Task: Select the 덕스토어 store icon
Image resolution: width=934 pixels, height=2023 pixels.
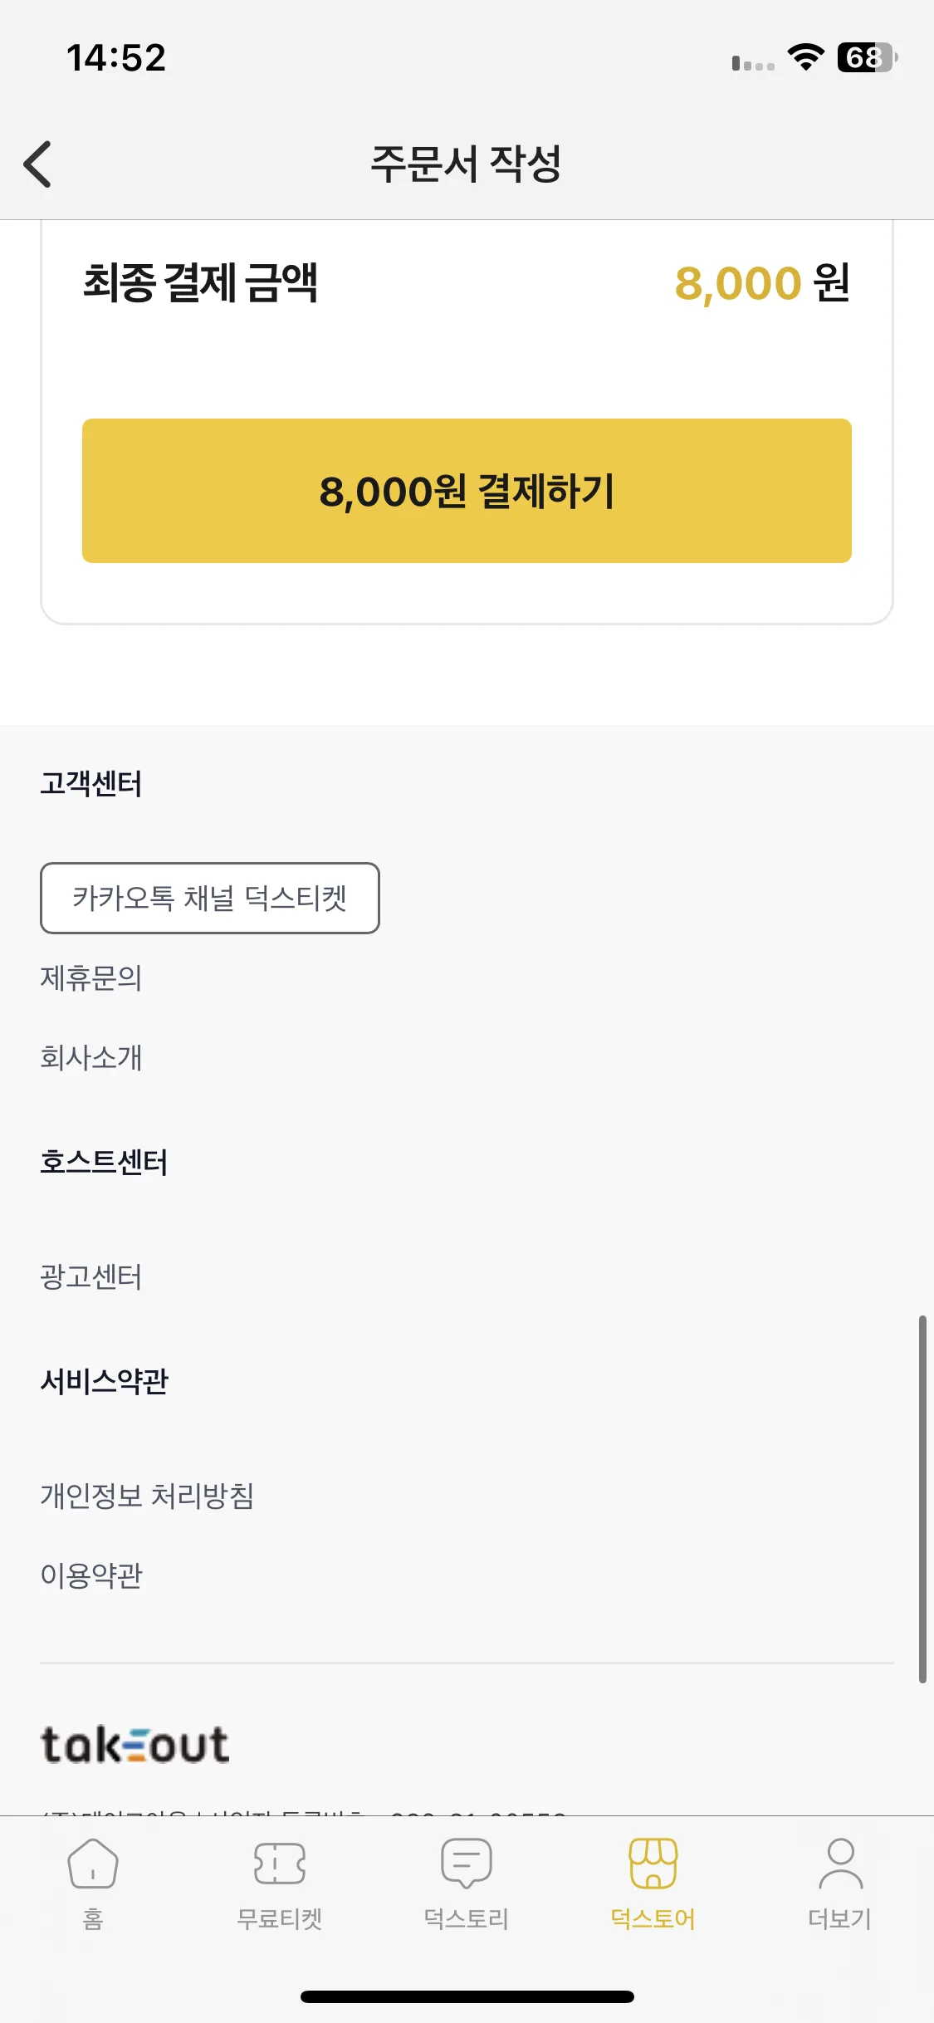Action: (653, 1863)
